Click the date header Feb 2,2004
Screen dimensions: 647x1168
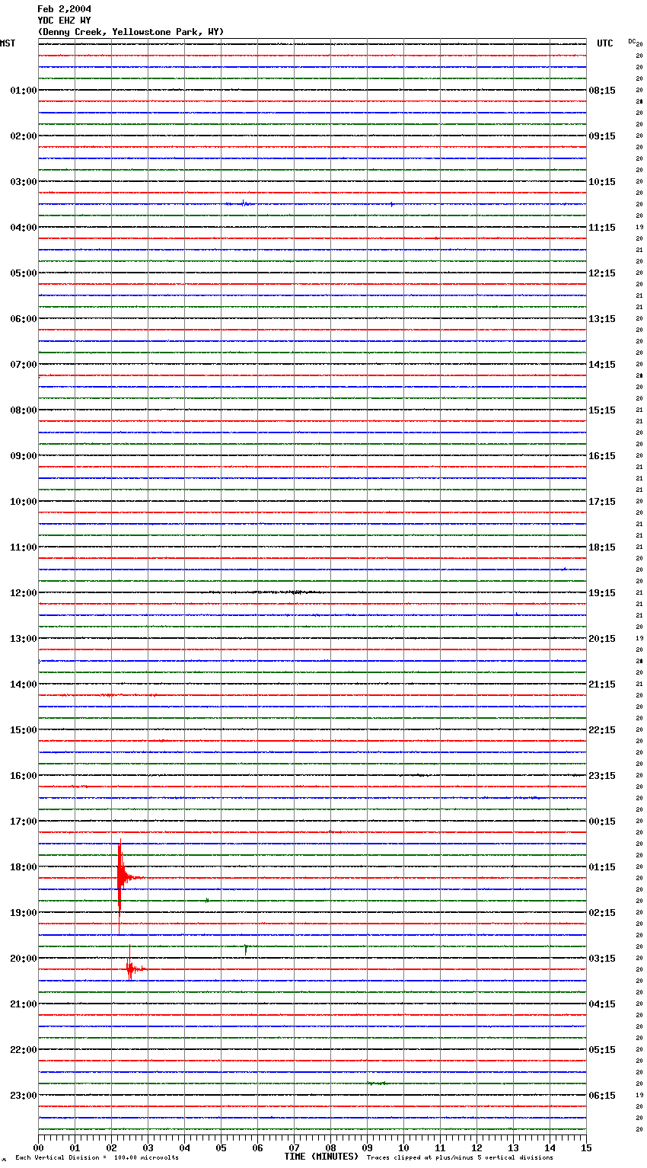[64, 9]
